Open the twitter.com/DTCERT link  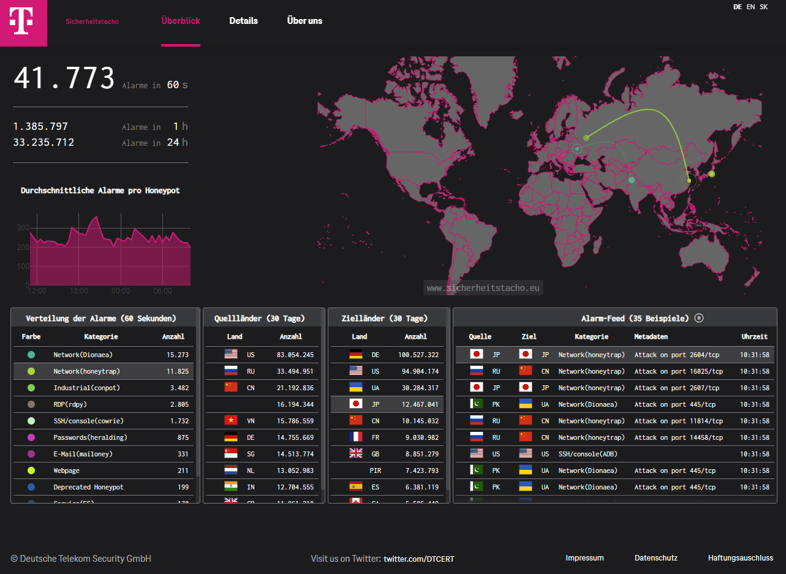[419, 559]
